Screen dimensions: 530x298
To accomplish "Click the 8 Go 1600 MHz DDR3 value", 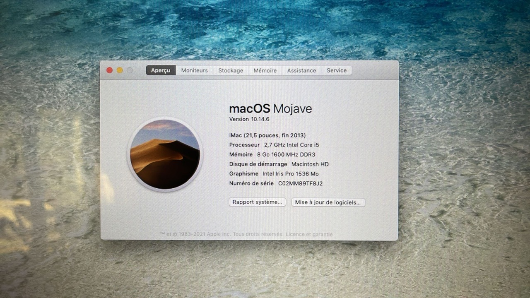I will click(286, 154).
